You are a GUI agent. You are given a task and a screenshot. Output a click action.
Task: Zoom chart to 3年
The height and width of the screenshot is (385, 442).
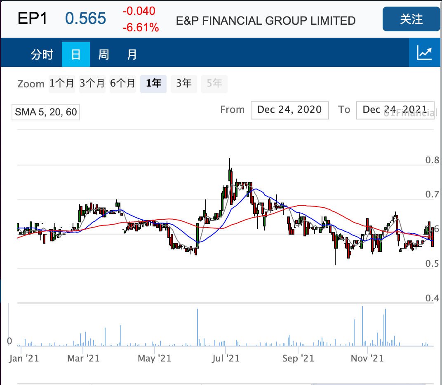pos(184,84)
